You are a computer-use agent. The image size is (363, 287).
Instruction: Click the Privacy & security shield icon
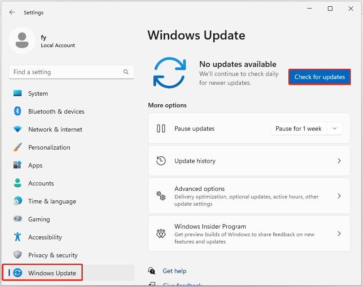pyautogui.click(x=17, y=255)
